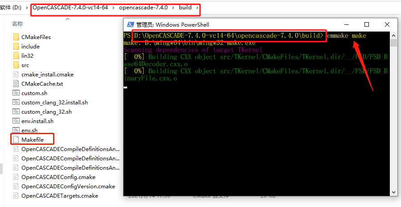Viewport: 401px width, 207px height.
Task: Click the CMakeCache.txt file icon
Action: point(16,84)
